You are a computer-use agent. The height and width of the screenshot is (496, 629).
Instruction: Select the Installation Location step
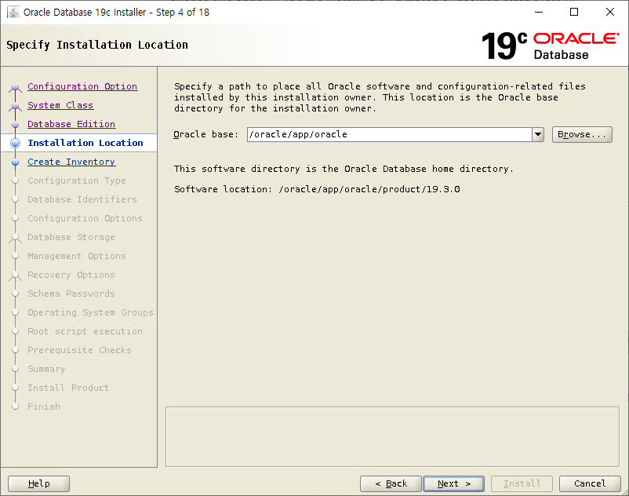pos(85,143)
